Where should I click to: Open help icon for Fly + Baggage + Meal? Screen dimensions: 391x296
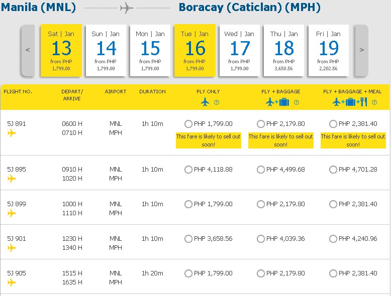(x=374, y=102)
